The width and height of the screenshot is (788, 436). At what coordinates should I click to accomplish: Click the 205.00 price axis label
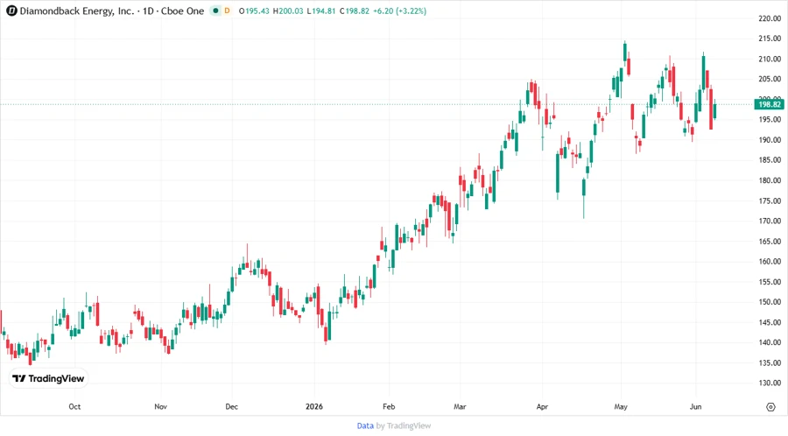(x=770, y=79)
